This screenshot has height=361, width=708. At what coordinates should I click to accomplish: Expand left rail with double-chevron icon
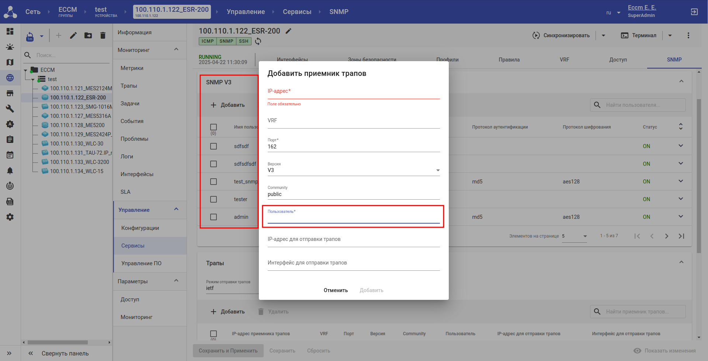point(9,353)
